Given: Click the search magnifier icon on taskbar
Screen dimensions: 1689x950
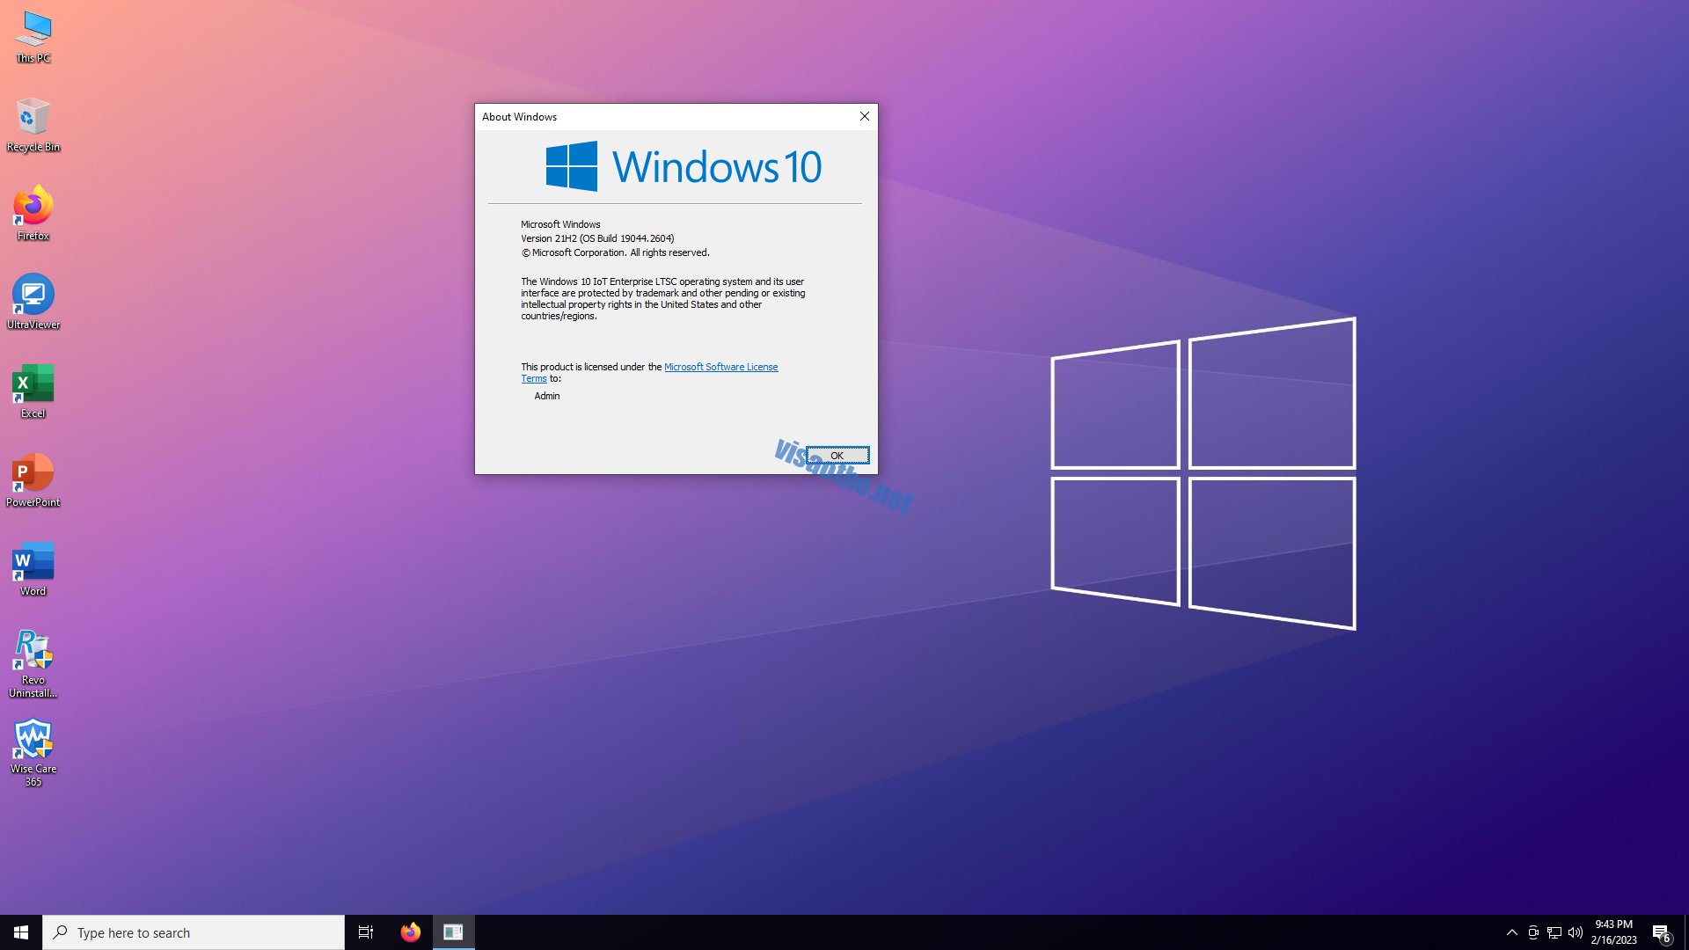Looking at the screenshot, I should 60,932.
